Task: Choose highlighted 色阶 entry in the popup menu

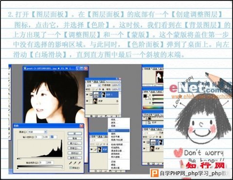Action: [119, 131]
